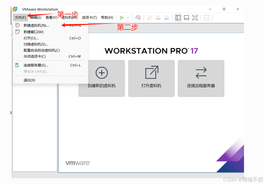Click the Send Ctrl+Alt+Del toolbar icon
Image resolution: width=264 pixels, height=184 pixels.
click(x=138, y=17)
